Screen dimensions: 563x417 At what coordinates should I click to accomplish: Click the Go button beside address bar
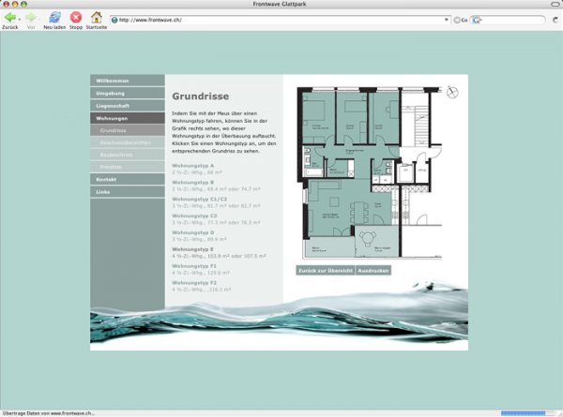460,20
